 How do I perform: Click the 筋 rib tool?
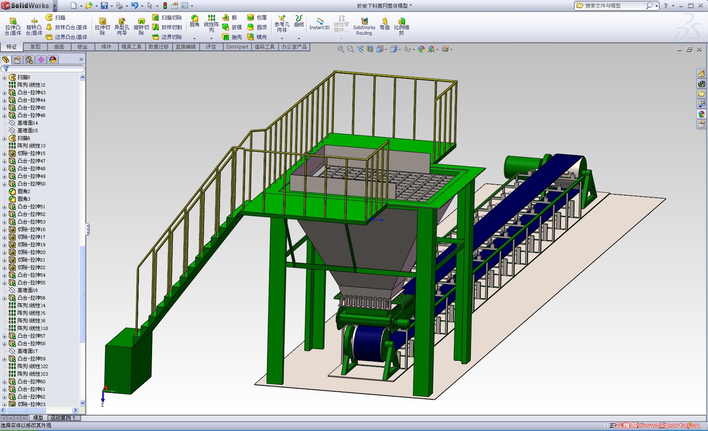[x=230, y=17]
